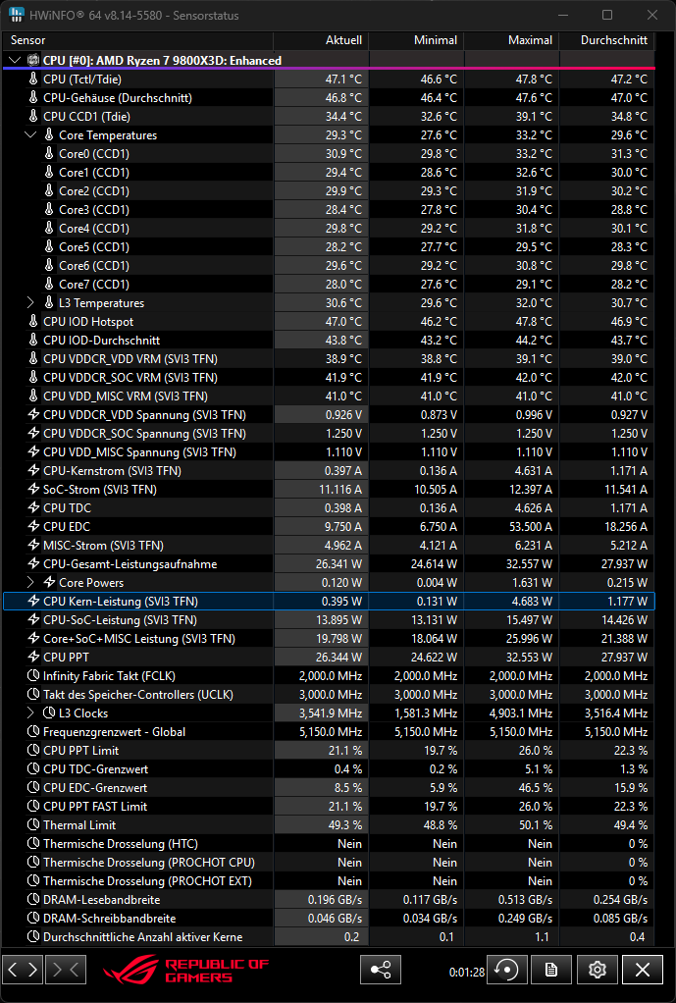Screen dimensions: 676x1003
Task: Click thermometer icon of CPU IOD Hotspot
Action: click(34, 321)
